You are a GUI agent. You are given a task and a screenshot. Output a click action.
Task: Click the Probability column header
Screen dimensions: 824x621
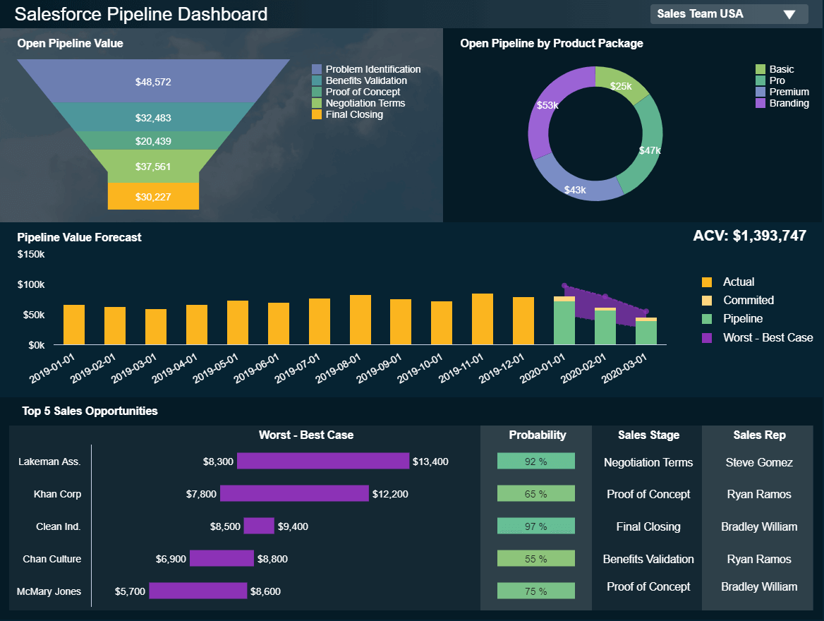pos(537,435)
